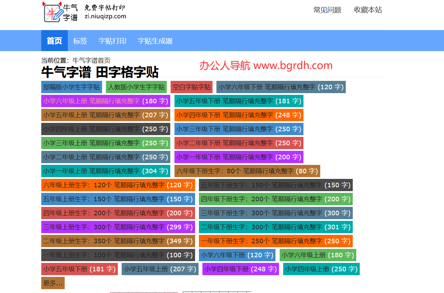Image resolution: width=444 pixels, height=293 pixels.
Task: Open 小学六年级下册 笔顺隔行填充整字 (120 字) tag
Action: coord(281,87)
